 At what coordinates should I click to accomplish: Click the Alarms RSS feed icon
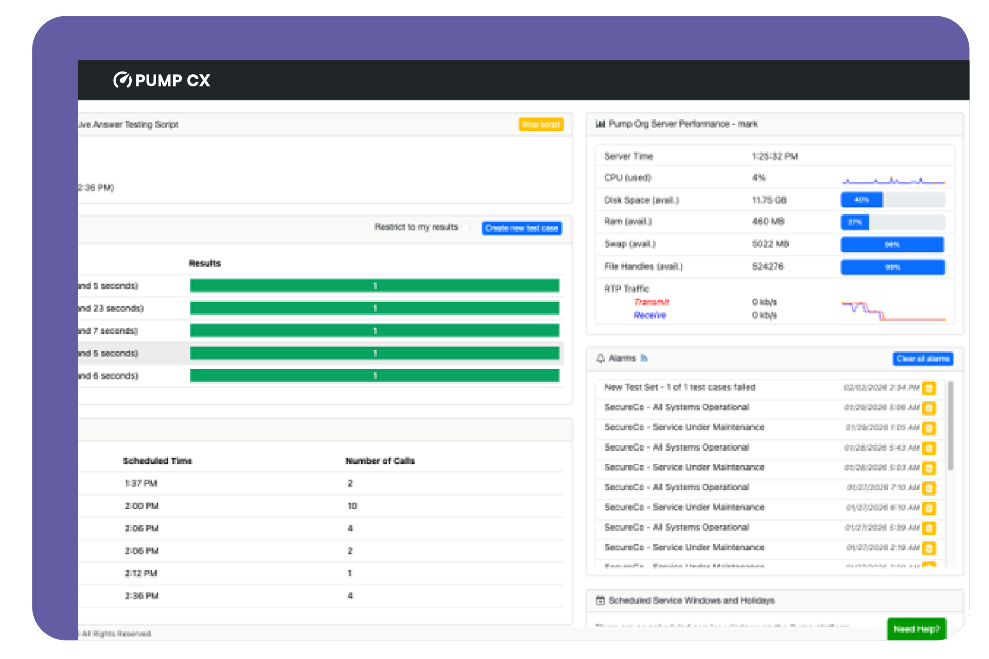point(644,359)
